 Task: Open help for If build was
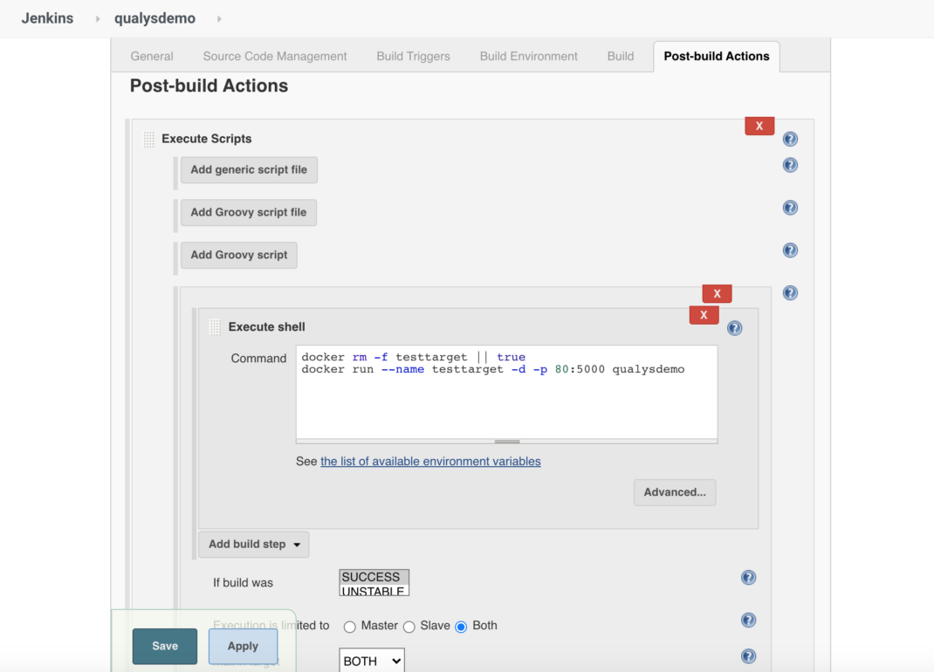[x=748, y=577]
